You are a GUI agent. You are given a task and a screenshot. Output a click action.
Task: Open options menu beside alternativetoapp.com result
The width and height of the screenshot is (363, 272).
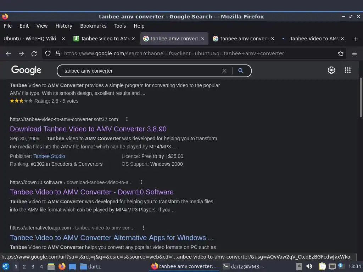[x=143, y=228]
